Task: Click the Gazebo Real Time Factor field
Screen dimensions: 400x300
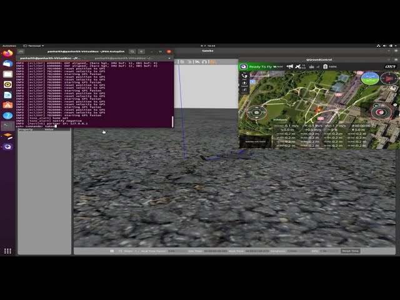Action: click(177, 251)
